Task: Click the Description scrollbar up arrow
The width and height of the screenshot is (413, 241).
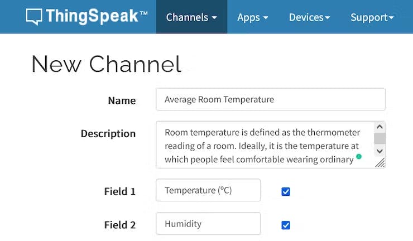Action: [380, 127]
